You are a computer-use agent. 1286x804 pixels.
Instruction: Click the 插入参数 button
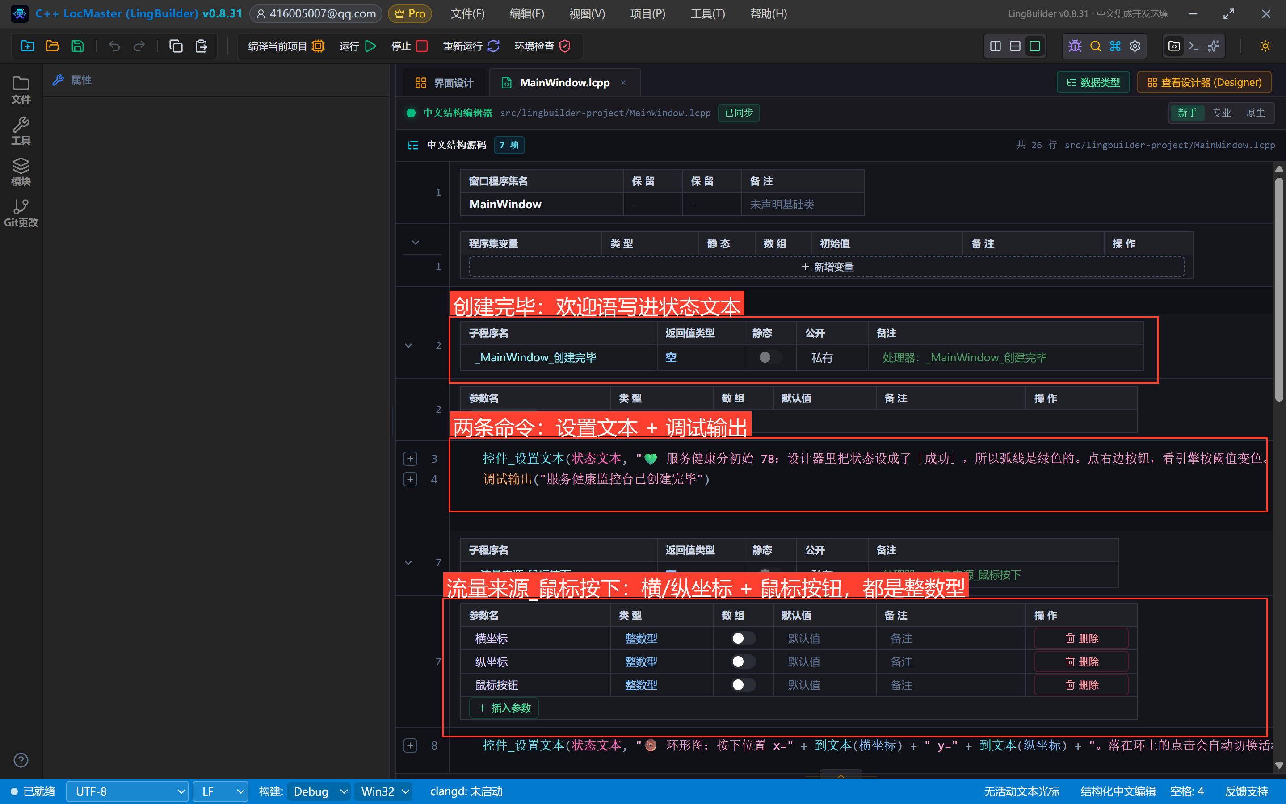(504, 708)
